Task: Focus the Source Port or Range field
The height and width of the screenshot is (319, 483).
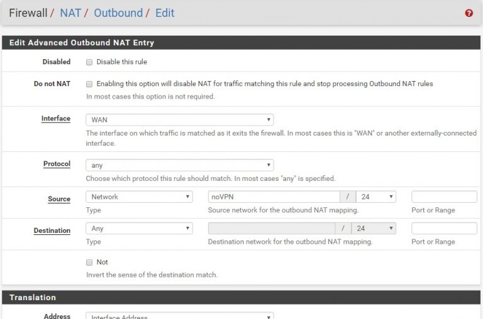Action: 444,197
